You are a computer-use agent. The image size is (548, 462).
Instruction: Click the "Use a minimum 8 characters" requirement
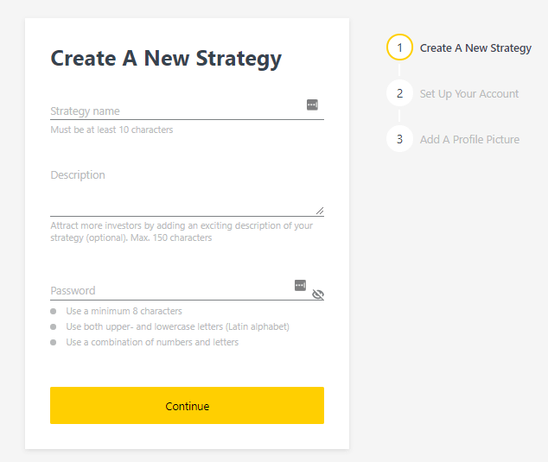coord(124,311)
